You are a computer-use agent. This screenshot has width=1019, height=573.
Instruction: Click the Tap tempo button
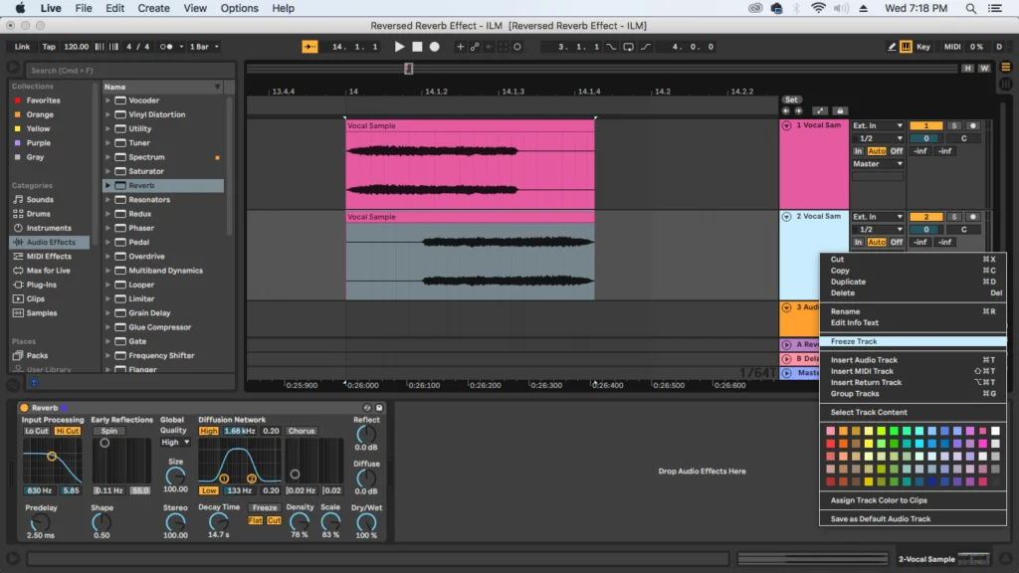(49, 47)
